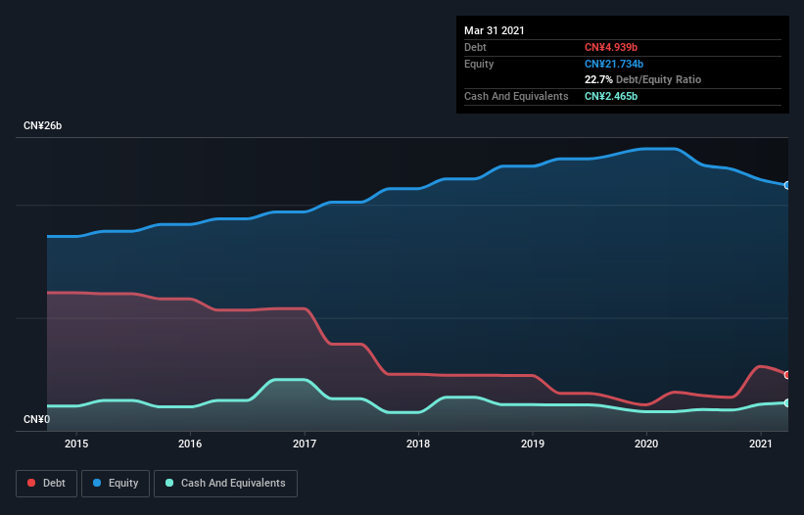The image size is (804, 515).
Task: Toggle the Equity series legend button
Action: click(116, 484)
